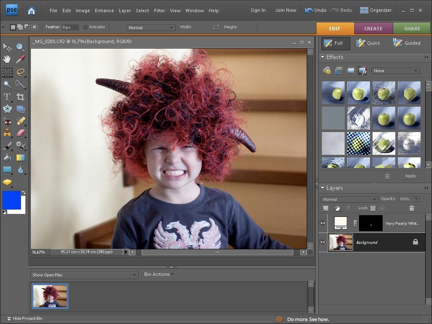Screen dimensions: 432x324
Task: Select the Crop tool
Action: tap(20, 97)
